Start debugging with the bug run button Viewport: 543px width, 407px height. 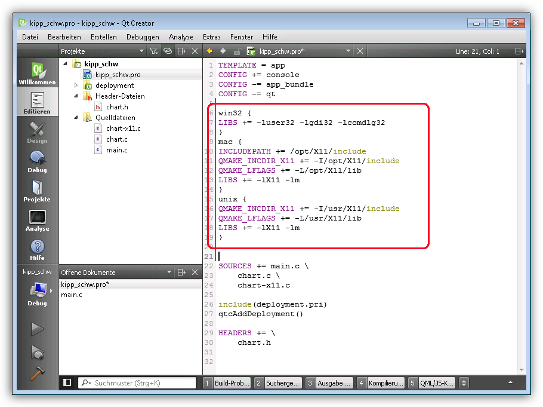[37, 353]
